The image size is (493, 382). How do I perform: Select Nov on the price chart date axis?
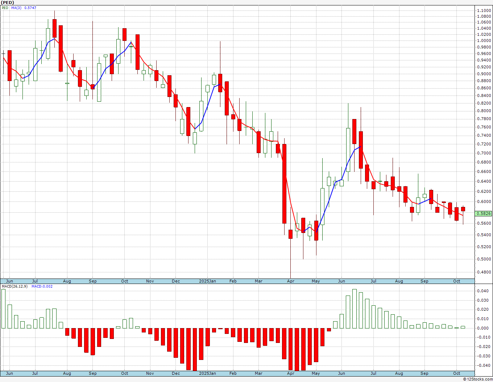pyautogui.click(x=150, y=281)
